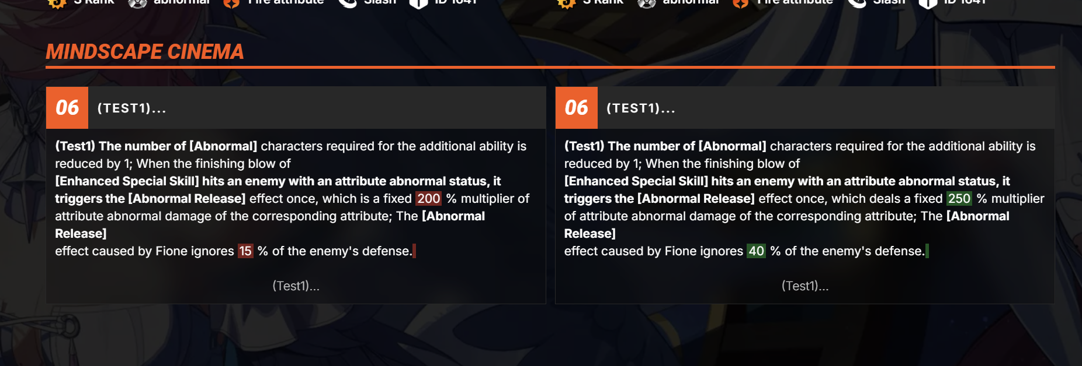Click the S Rank icon in right column
The height and width of the screenshot is (366, 1082).
pos(566,3)
